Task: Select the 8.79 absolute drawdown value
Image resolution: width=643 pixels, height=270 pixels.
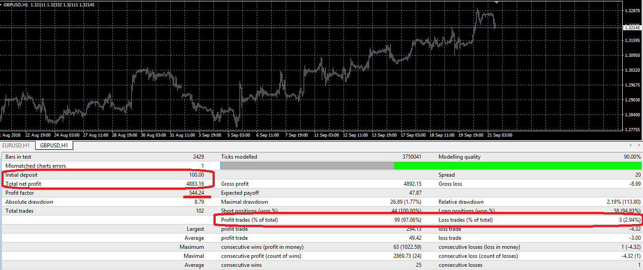Action: 199,202
